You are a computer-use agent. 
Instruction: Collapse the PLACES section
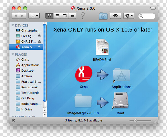13,55
